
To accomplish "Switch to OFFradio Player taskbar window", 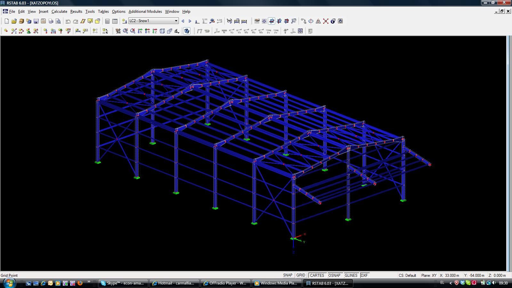I will (x=226, y=283).
